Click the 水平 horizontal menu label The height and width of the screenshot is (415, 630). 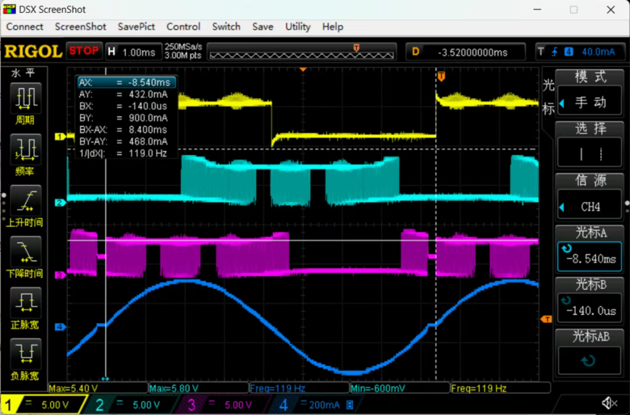[x=24, y=73]
